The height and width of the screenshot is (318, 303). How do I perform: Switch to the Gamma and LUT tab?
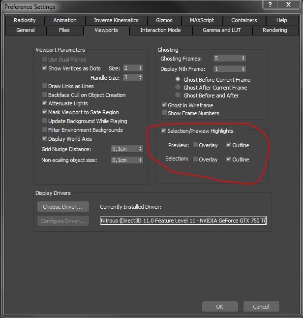(x=221, y=31)
